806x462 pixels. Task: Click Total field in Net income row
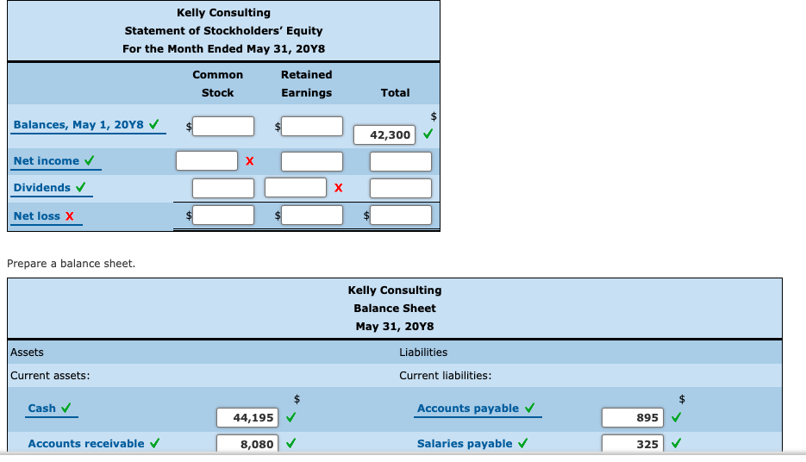pyautogui.click(x=401, y=161)
